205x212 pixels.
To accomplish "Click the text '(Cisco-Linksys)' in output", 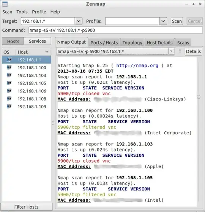I will click(165, 99).
